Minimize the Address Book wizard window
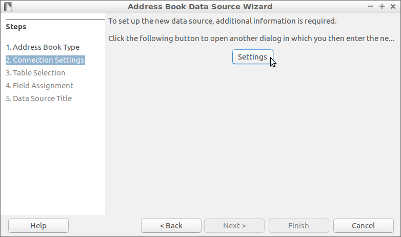 (x=371, y=7)
